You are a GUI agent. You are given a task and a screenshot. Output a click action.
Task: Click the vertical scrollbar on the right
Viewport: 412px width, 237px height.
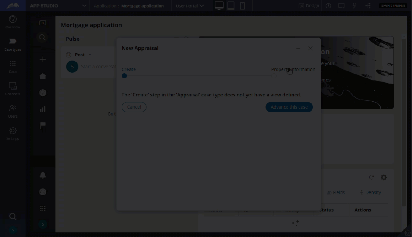404,122
